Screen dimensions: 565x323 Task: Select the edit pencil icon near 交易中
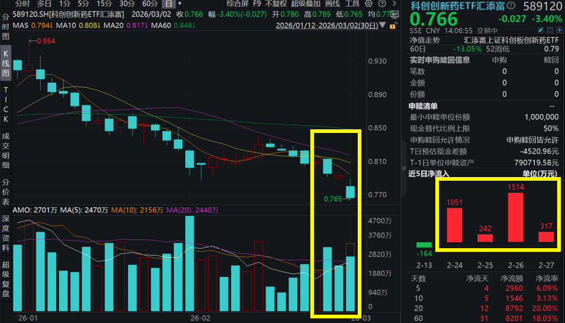point(541,30)
